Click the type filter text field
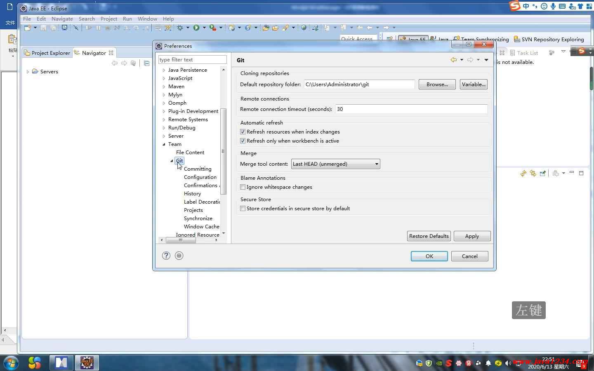This screenshot has height=371, width=594. 193,60
